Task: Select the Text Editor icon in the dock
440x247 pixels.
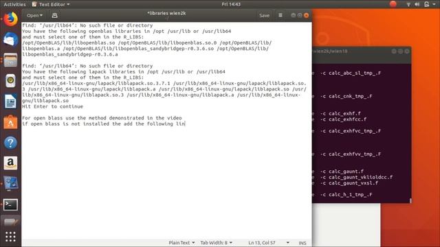Action: [x=10, y=222]
